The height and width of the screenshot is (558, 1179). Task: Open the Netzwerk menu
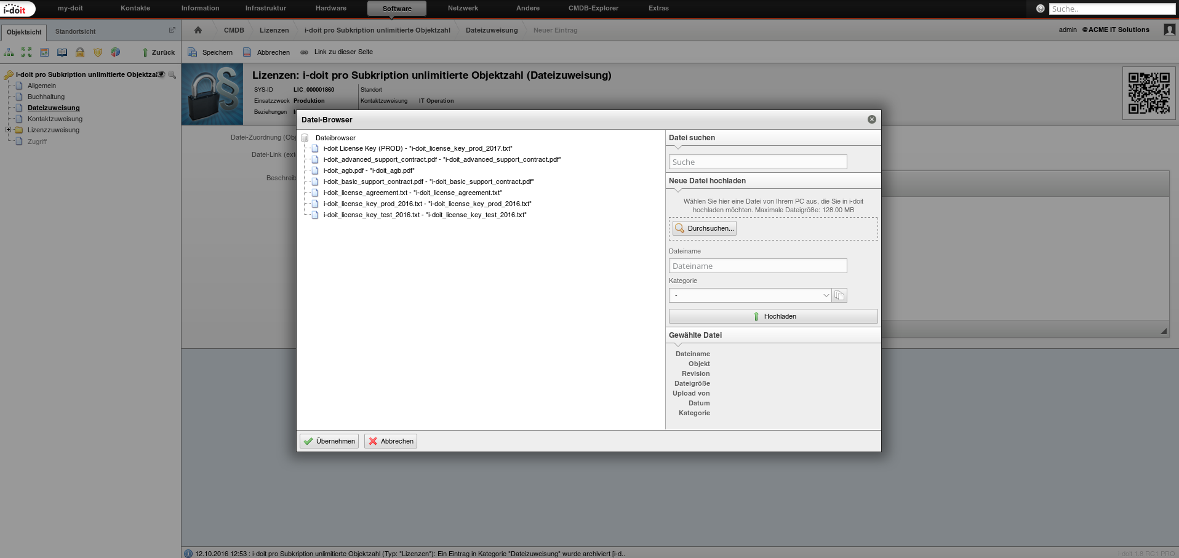click(x=463, y=8)
